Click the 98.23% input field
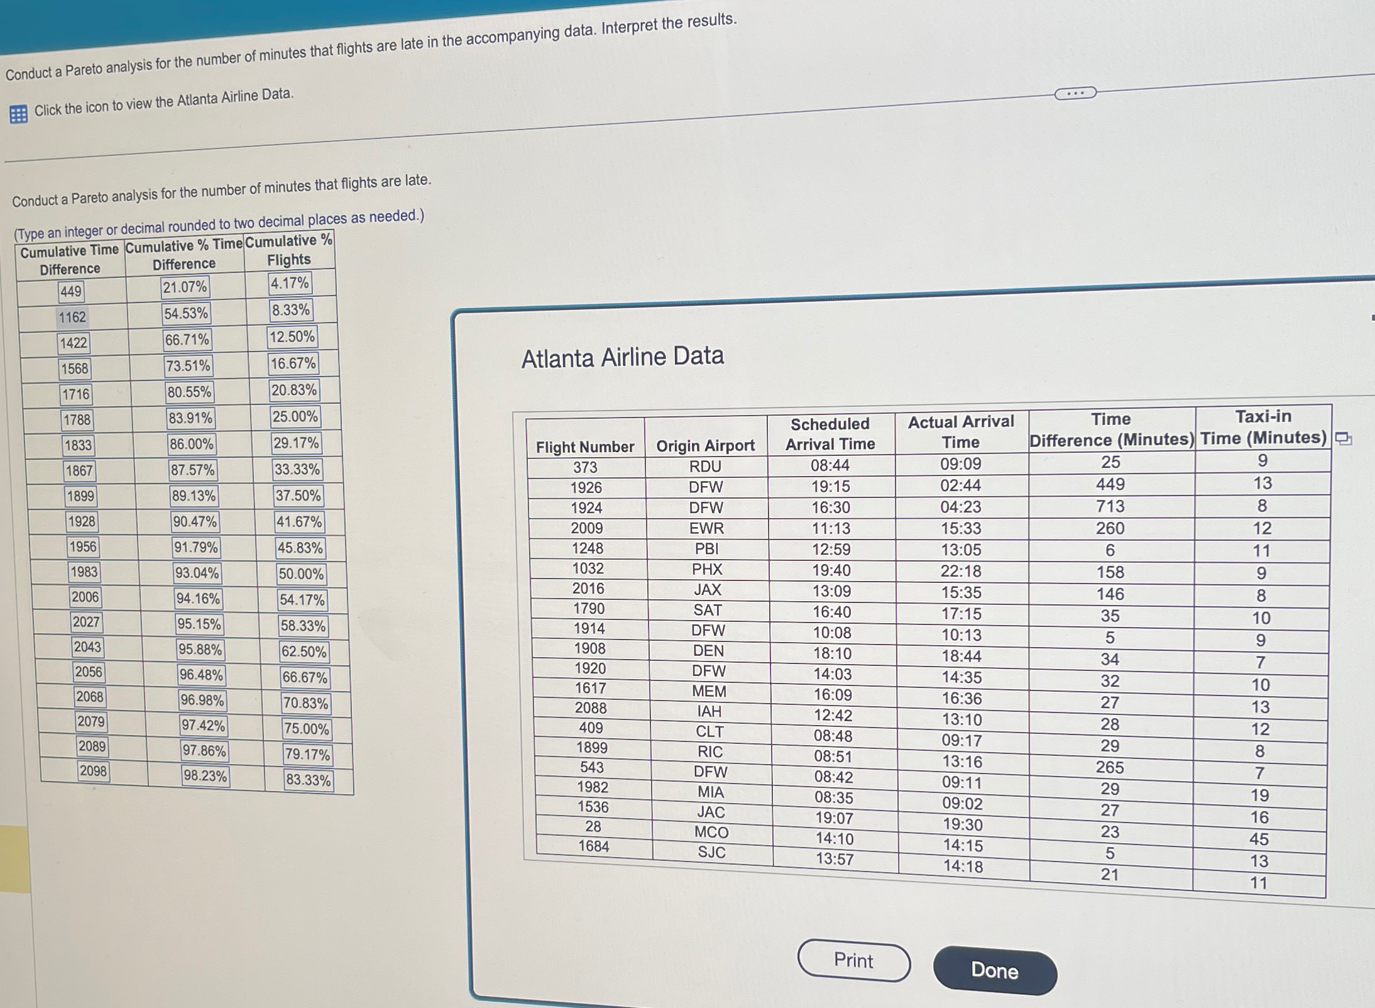The image size is (1375, 1008). [205, 776]
